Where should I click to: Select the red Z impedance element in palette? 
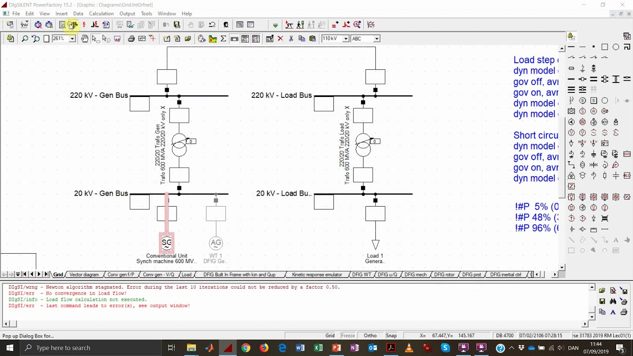tap(571, 186)
